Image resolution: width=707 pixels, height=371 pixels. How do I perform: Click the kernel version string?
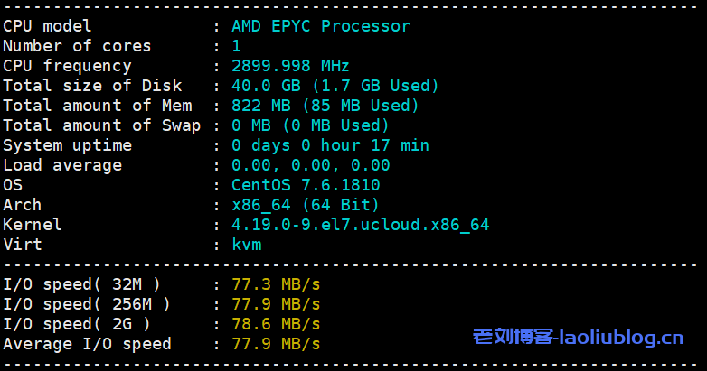pos(360,225)
